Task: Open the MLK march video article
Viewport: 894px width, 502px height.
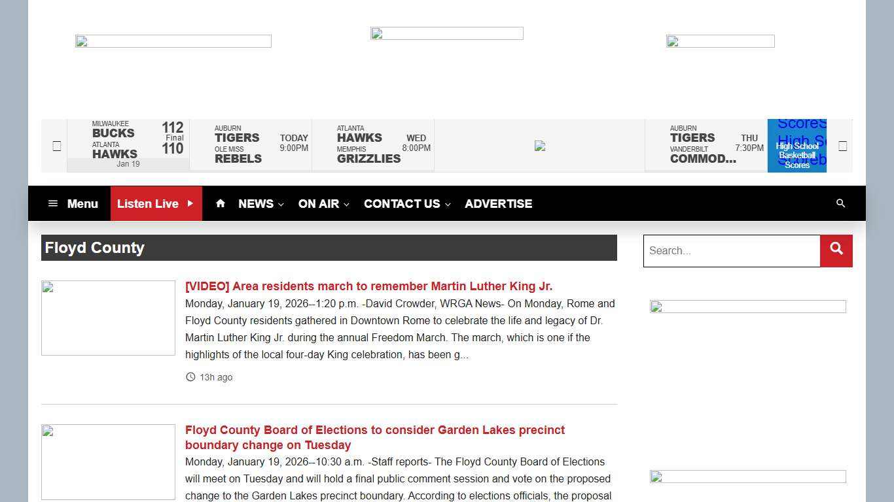Action: click(368, 286)
